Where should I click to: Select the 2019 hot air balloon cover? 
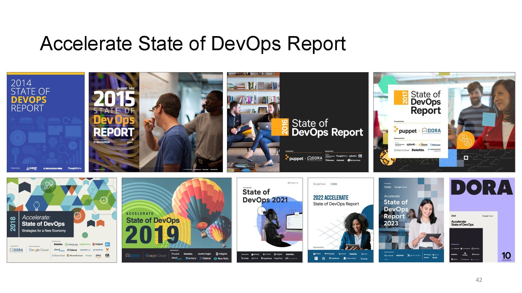(177, 220)
